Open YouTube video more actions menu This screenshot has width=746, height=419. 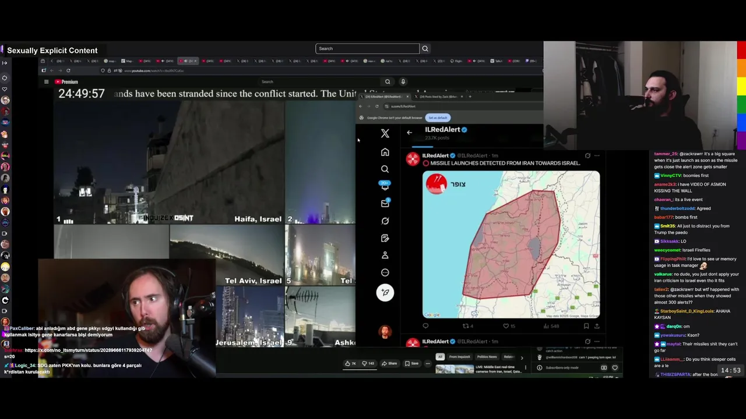(428, 364)
